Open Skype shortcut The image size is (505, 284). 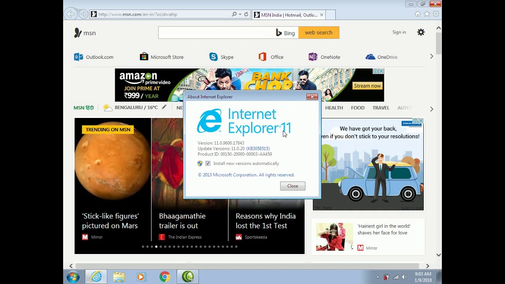221,57
